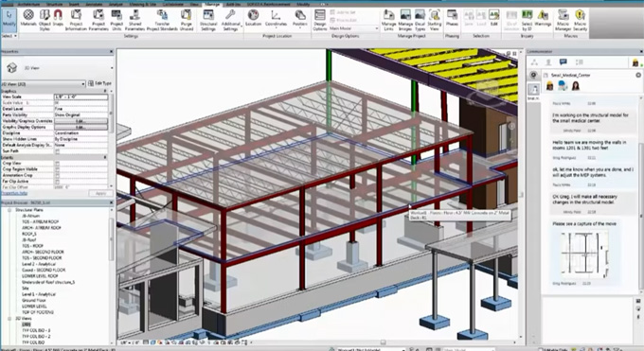The width and height of the screenshot is (644, 351).
Task: Switch to the Insert ribbon tab
Action: pyautogui.click(x=74, y=4)
